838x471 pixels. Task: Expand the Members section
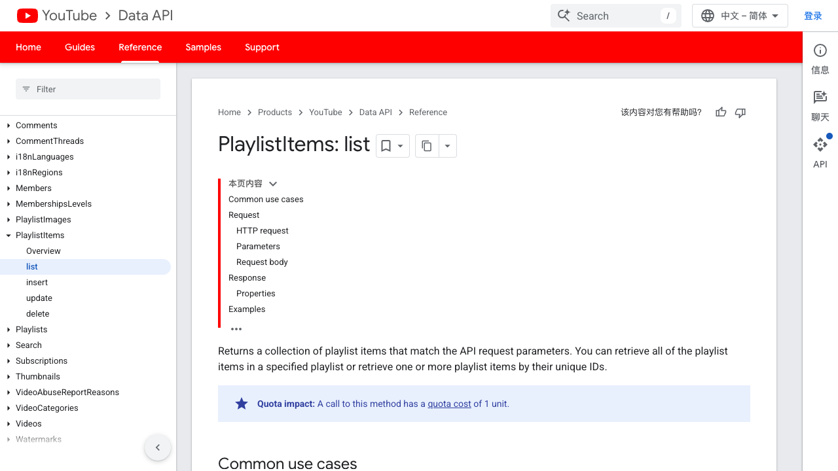[x=9, y=188]
